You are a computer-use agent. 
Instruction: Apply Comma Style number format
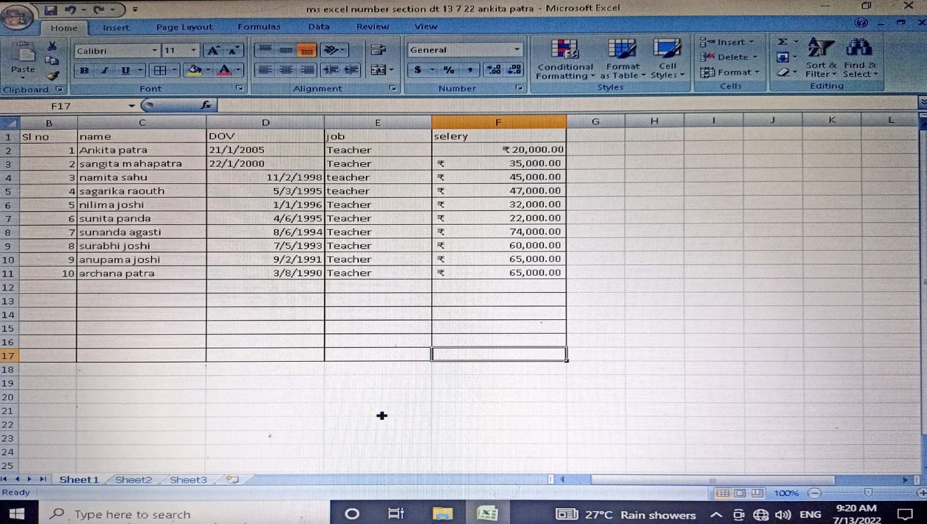click(470, 70)
